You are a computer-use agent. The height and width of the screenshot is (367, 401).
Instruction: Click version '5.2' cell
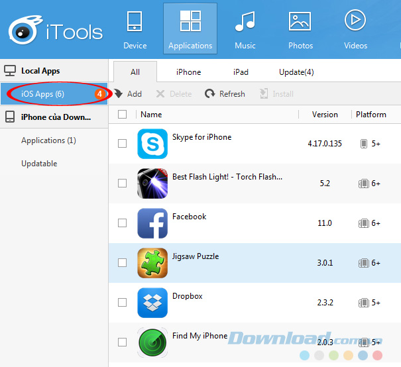[x=325, y=183]
